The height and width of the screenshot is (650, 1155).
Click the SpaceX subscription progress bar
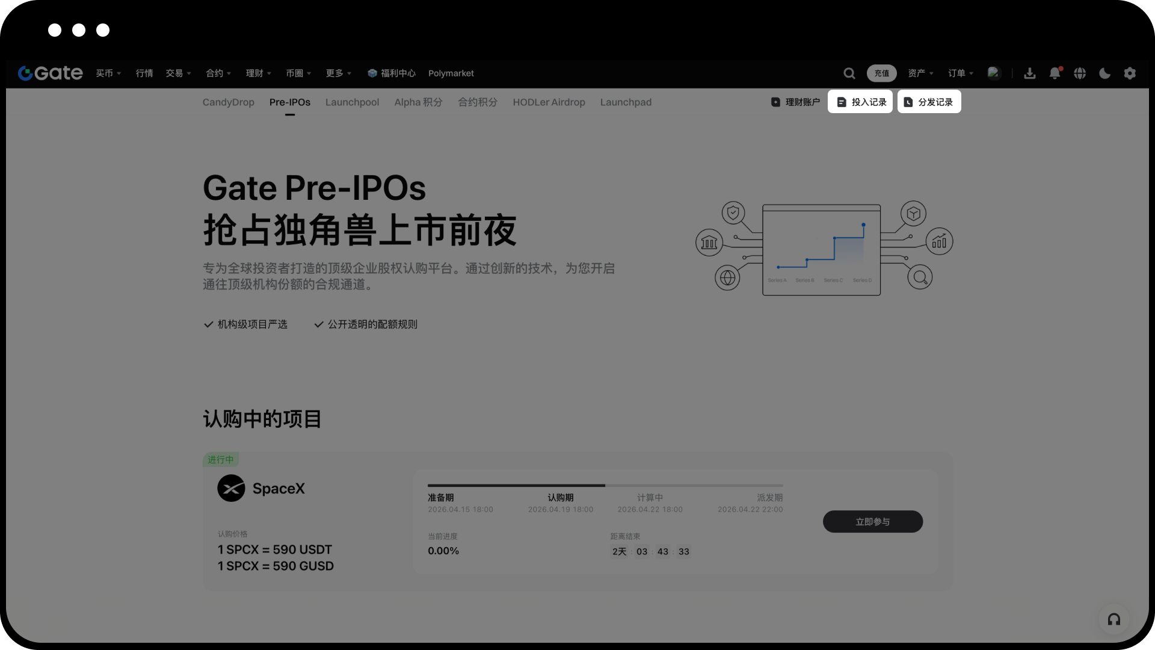tap(605, 485)
